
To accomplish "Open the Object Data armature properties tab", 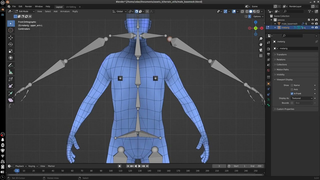I will coord(268,100).
